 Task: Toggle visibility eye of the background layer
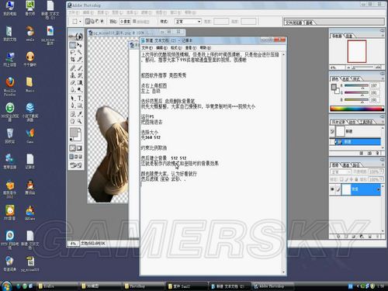pyautogui.click(x=332, y=189)
